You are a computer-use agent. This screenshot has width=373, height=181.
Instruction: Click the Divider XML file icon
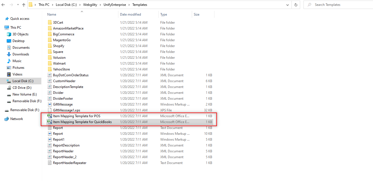pos(49,93)
